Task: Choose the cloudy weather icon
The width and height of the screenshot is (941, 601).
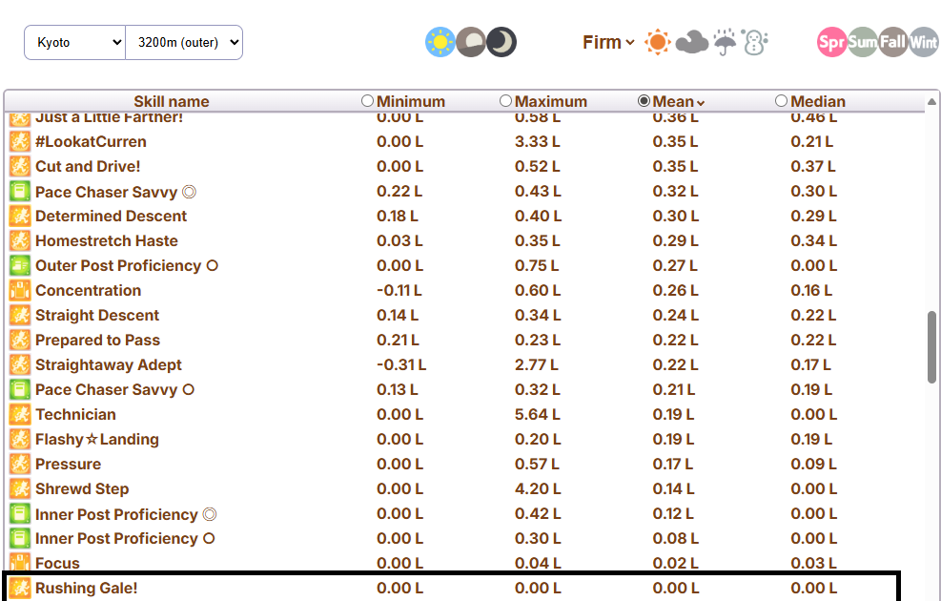Action: (x=691, y=43)
